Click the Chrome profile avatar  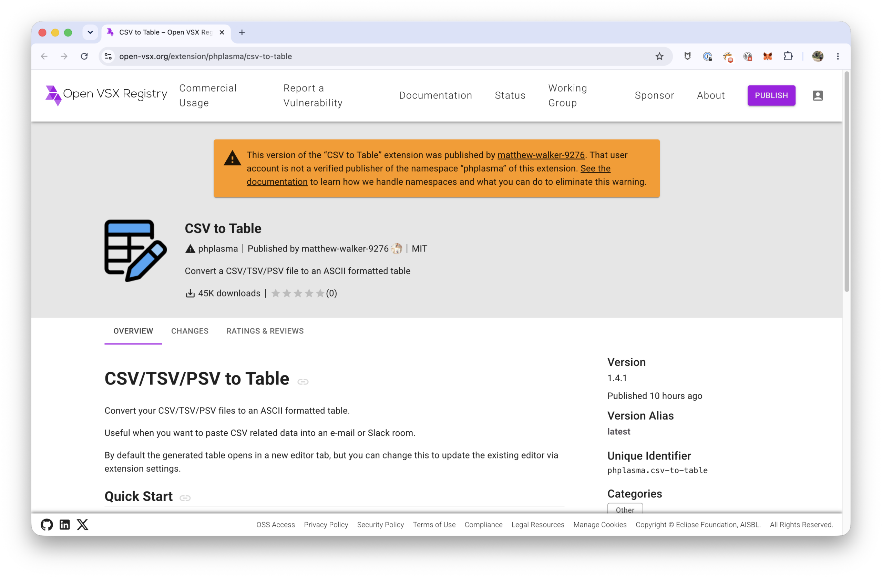point(818,56)
